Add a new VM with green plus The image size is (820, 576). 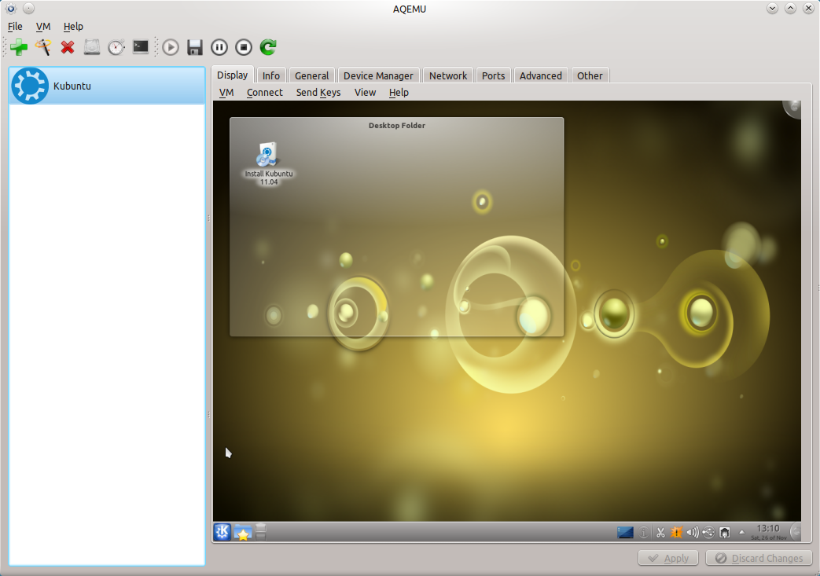[19, 48]
